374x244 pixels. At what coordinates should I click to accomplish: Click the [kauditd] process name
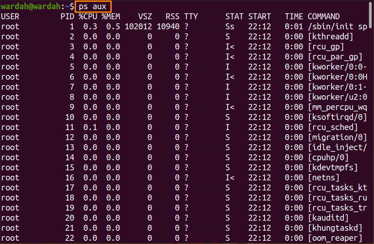(x=328, y=218)
